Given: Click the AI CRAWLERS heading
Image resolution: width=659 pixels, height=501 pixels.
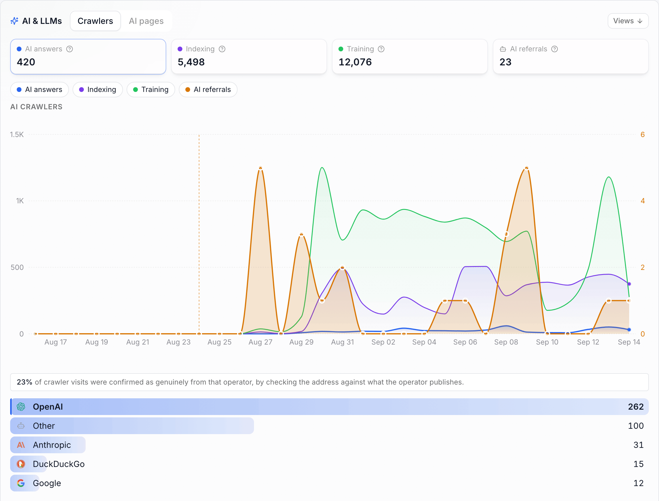Looking at the screenshot, I should [36, 107].
